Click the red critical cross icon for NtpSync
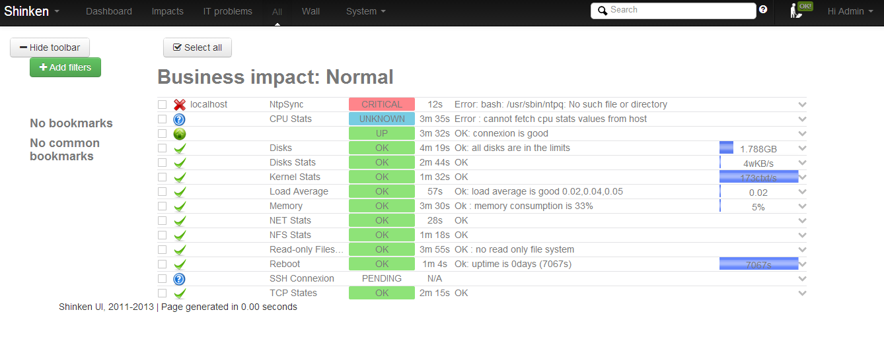Screen dimensions: 884x337 pyautogui.click(x=180, y=105)
